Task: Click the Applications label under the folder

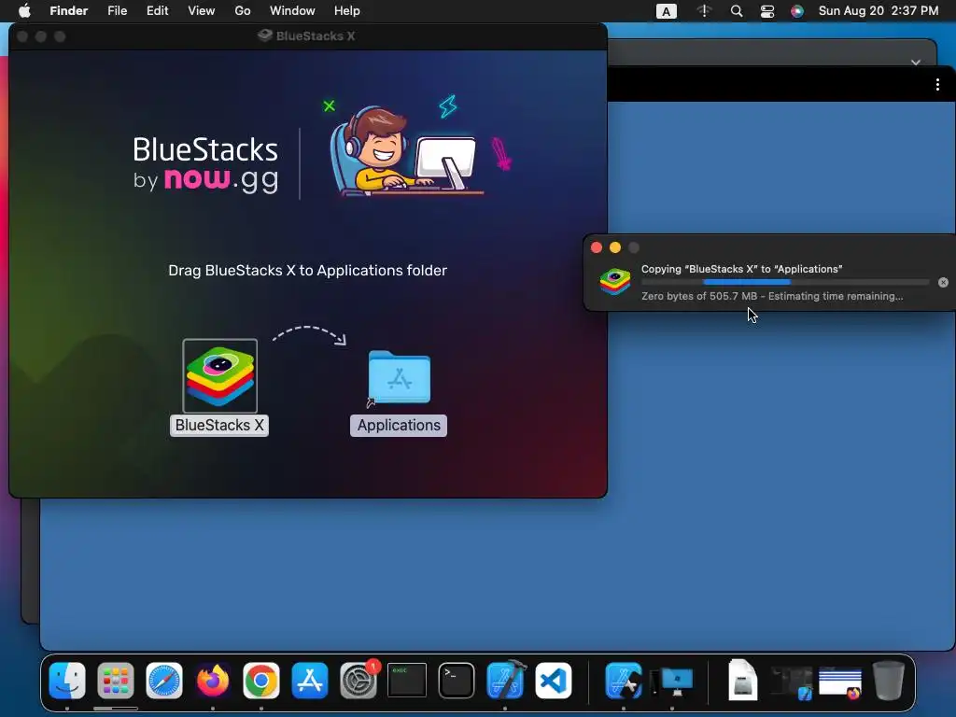Action: coord(399,425)
